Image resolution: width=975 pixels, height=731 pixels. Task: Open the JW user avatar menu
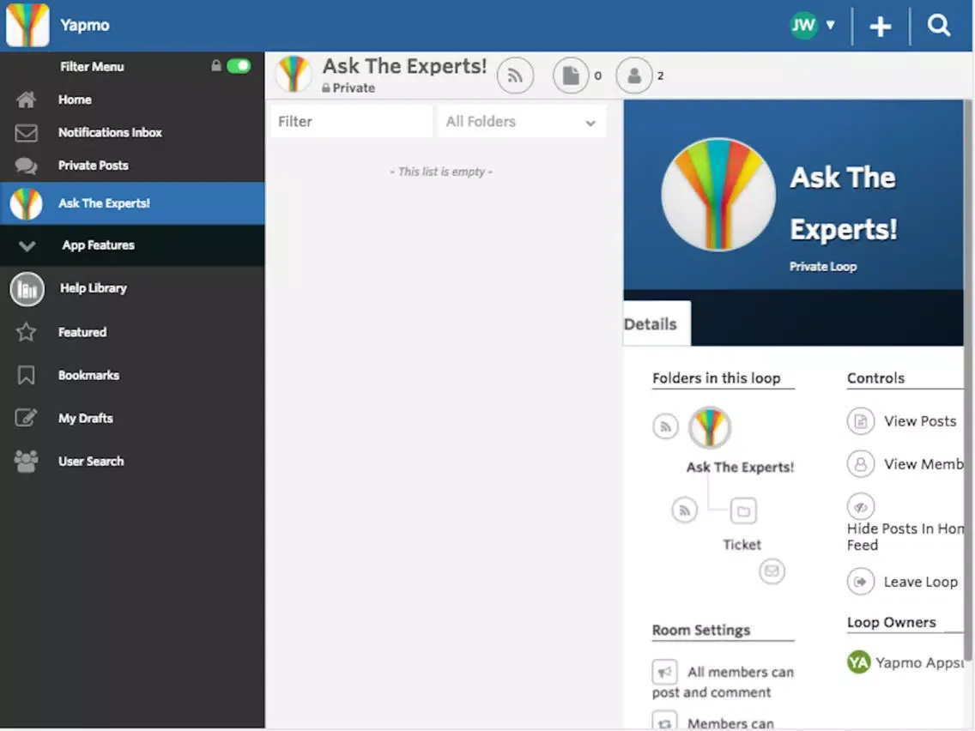point(802,26)
